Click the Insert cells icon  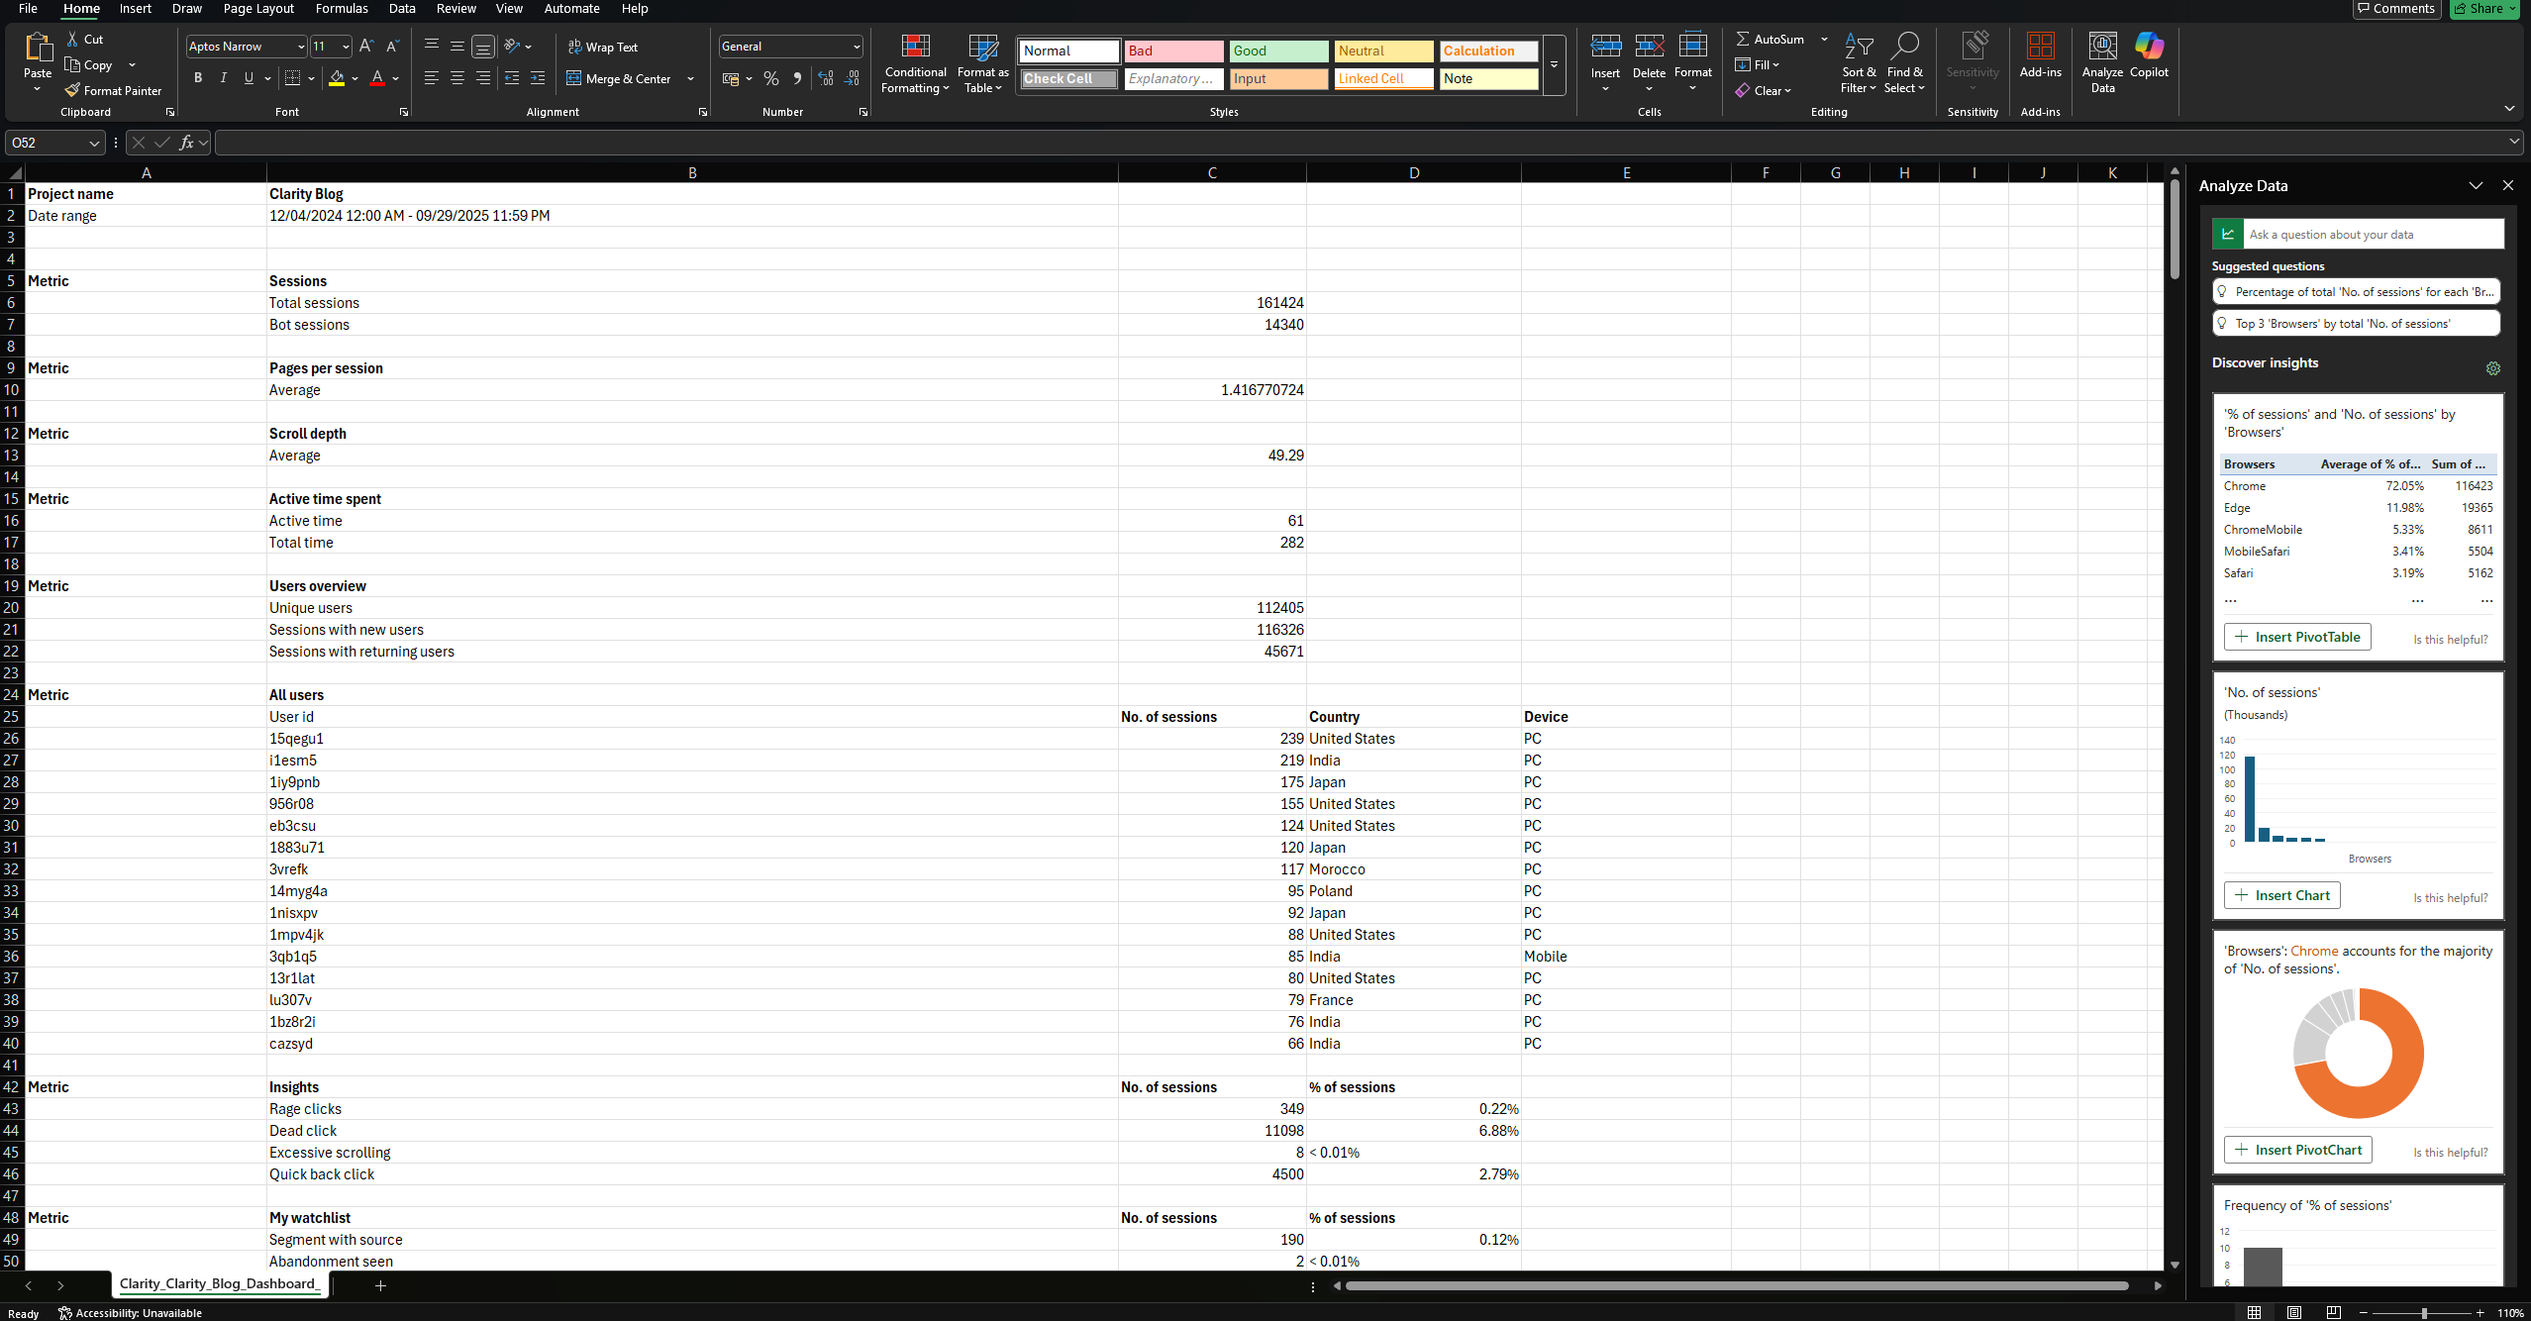coord(1605,47)
